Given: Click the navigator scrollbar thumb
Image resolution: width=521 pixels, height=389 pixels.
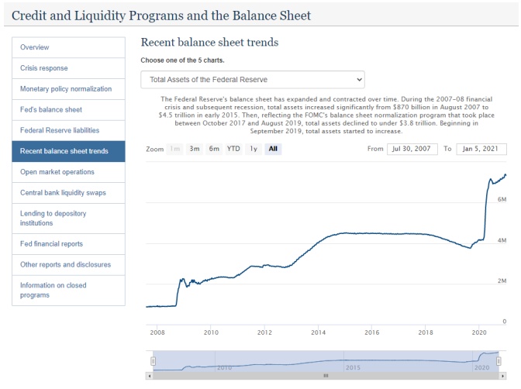Looking at the screenshot, I should tap(326, 376).
